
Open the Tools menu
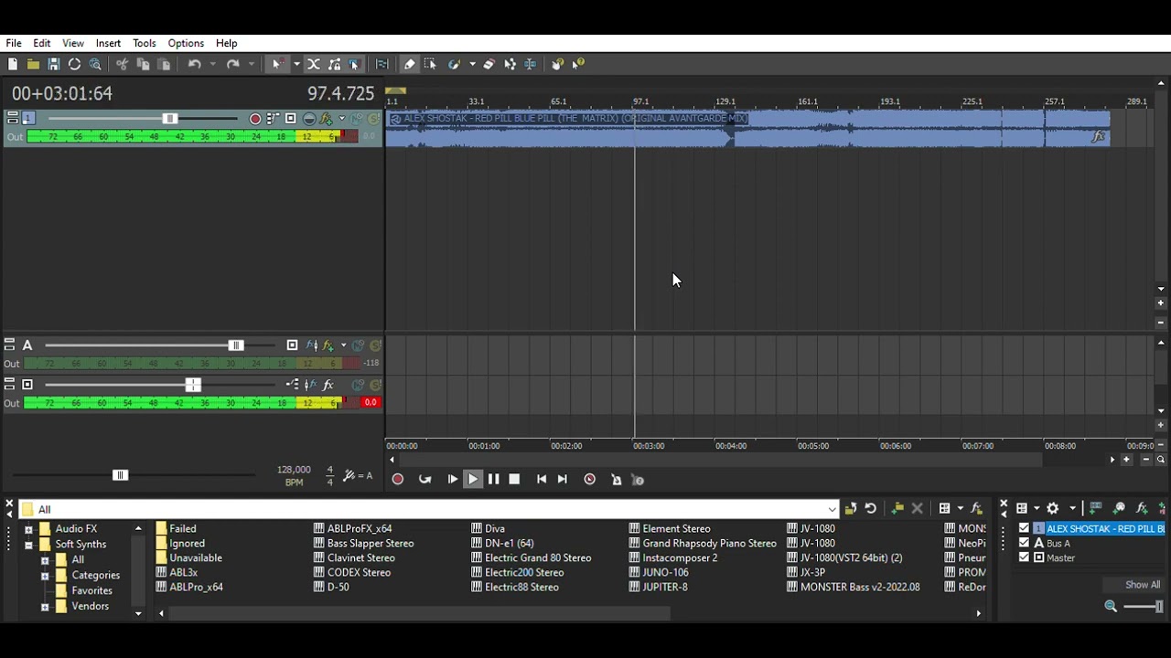click(145, 43)
